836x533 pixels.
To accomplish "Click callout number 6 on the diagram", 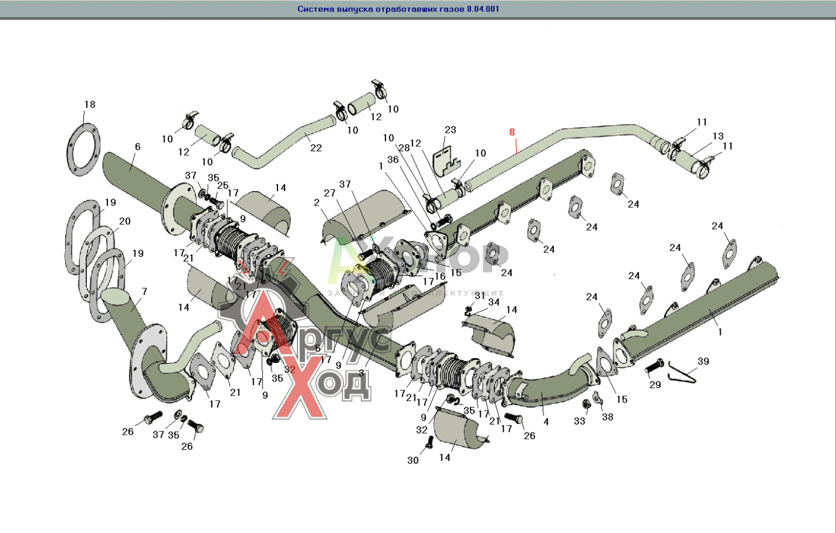I will (138, 147).
